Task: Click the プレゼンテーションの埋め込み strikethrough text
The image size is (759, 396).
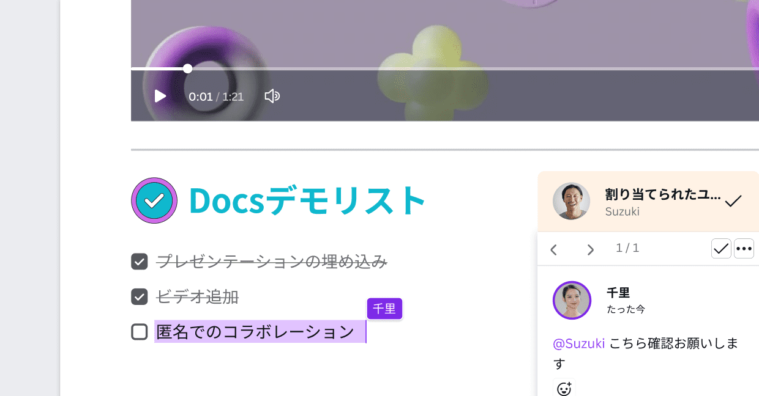Action: coord(272,262)
